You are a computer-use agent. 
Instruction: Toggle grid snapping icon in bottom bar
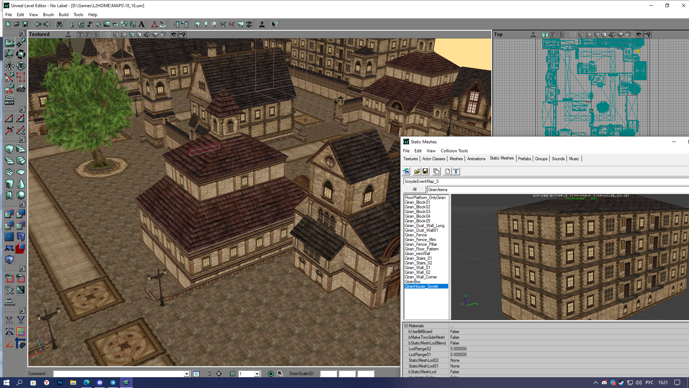[233, 374]
